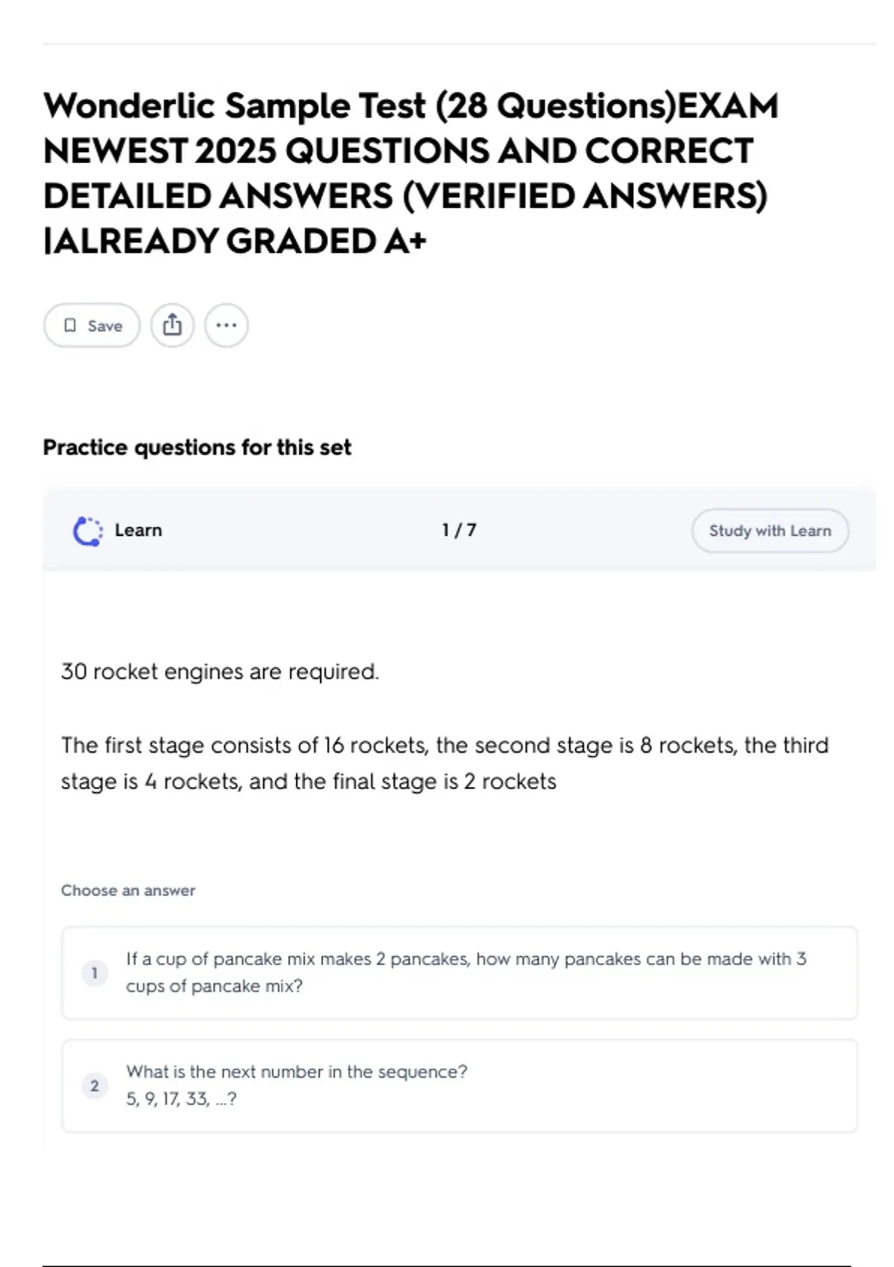
Task: Click the 1 / 7 progress counter
Action: click(459, 531)
